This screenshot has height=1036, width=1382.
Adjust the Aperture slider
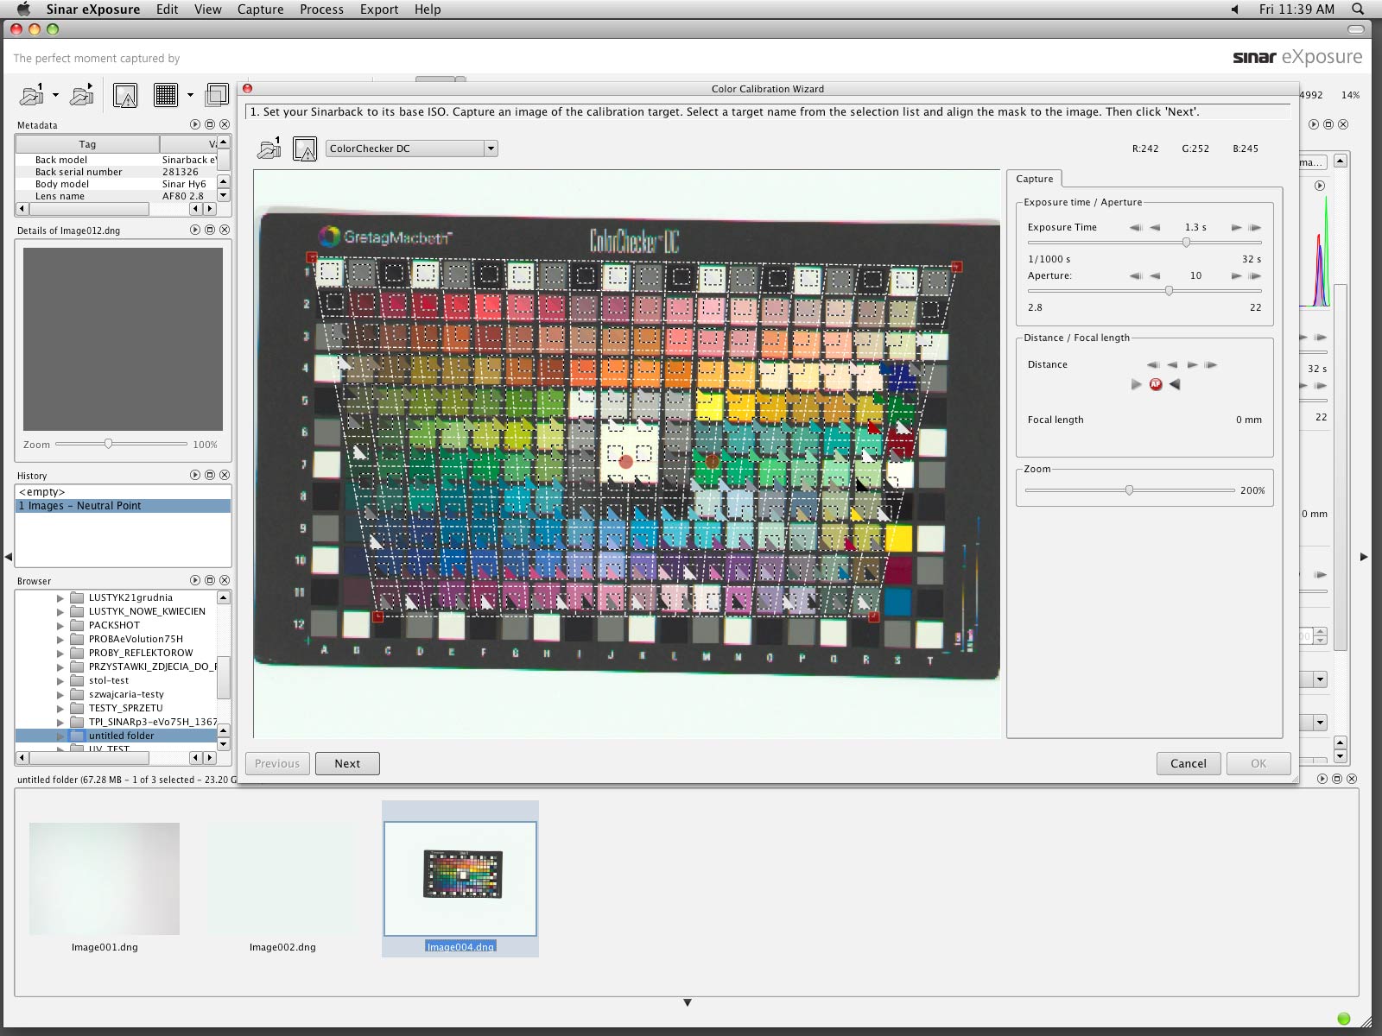pos(1169,291)
